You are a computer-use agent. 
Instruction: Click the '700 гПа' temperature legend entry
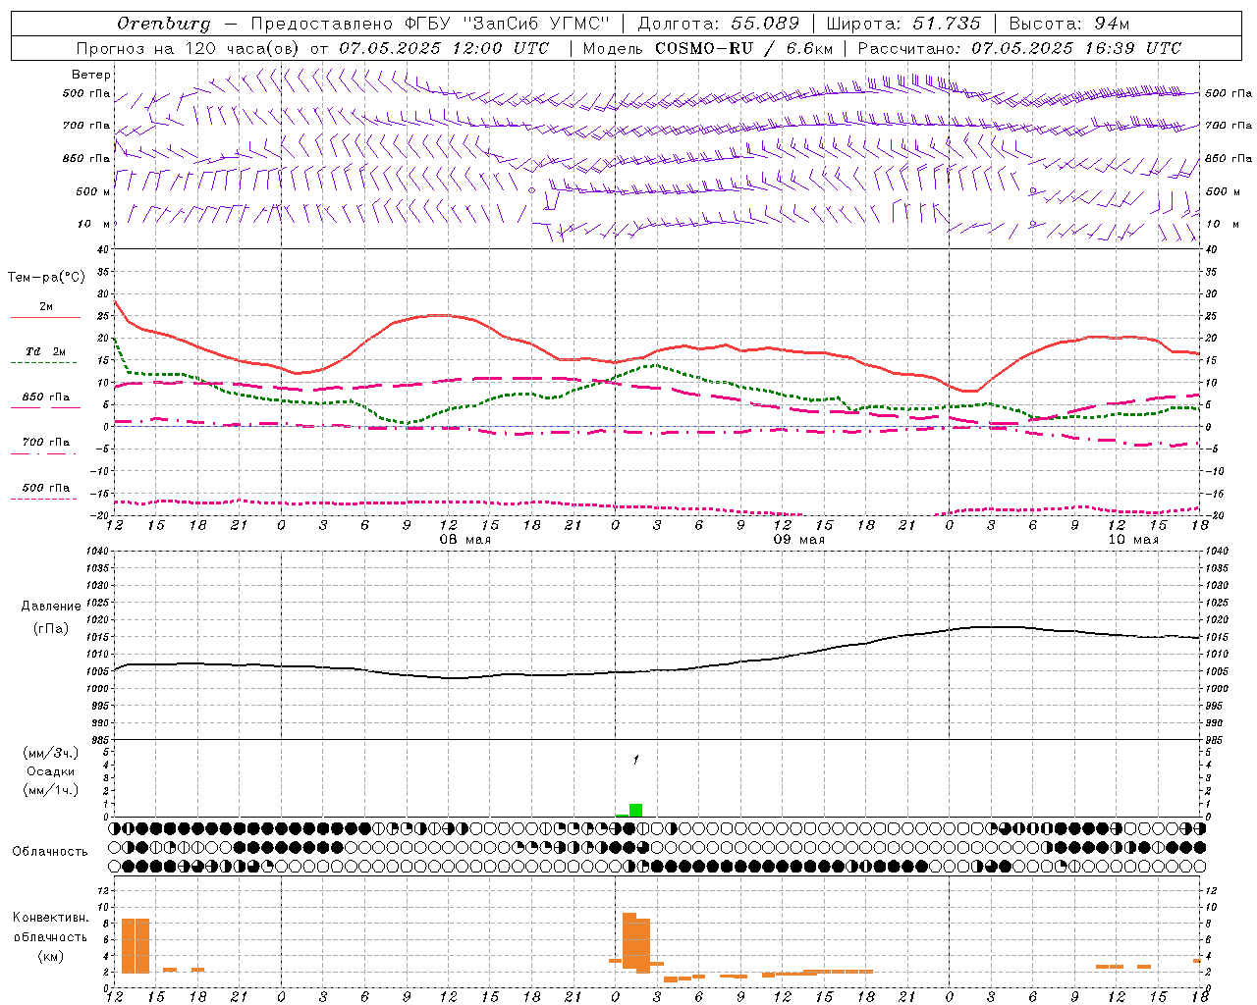click(45, 442)
